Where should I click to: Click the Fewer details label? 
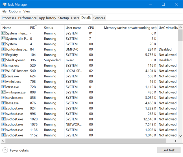pos(19,150)
